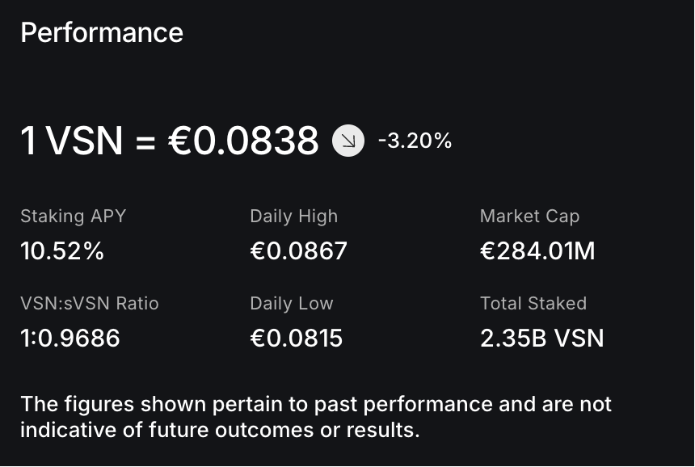695x467 pixels.
Task: Click the -3.20% price change value
Action: pos(415,141)
